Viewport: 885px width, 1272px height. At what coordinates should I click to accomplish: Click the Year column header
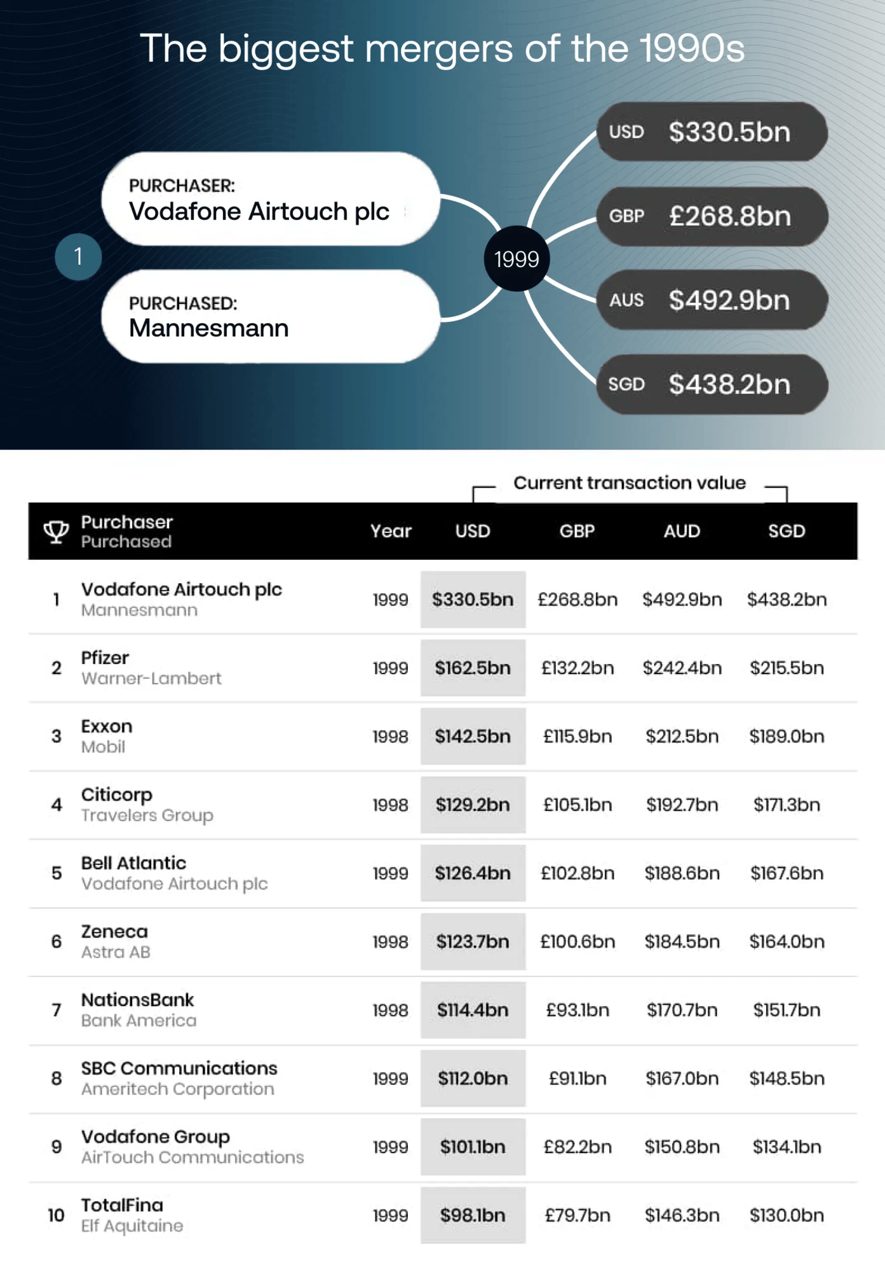click(391, 531)
